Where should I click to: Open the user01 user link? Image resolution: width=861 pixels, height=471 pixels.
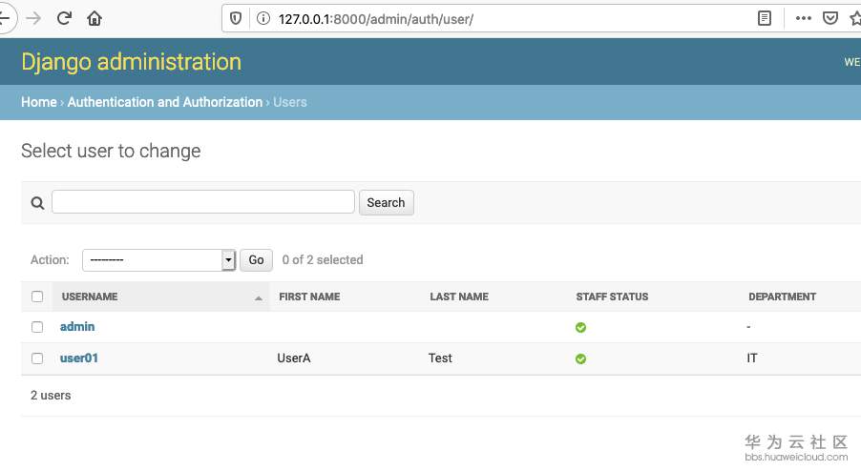coord(79,358)
